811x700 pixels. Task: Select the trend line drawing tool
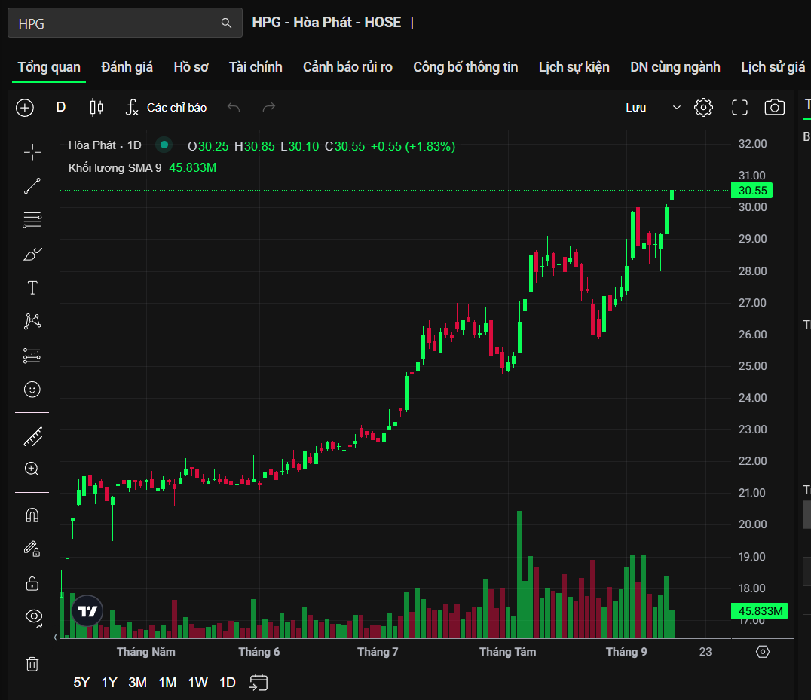[32, 186]
